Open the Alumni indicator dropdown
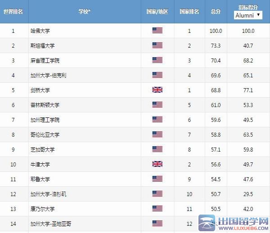270x233 pixels. pyautogui.click(x=248, y=15)
